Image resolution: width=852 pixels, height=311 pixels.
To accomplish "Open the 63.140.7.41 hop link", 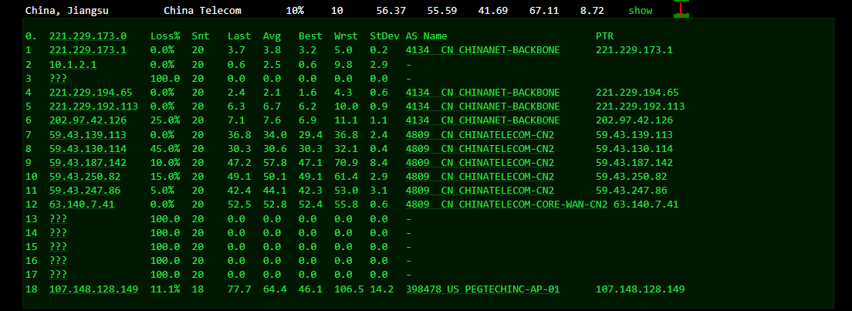I will [x=82, y=205].
